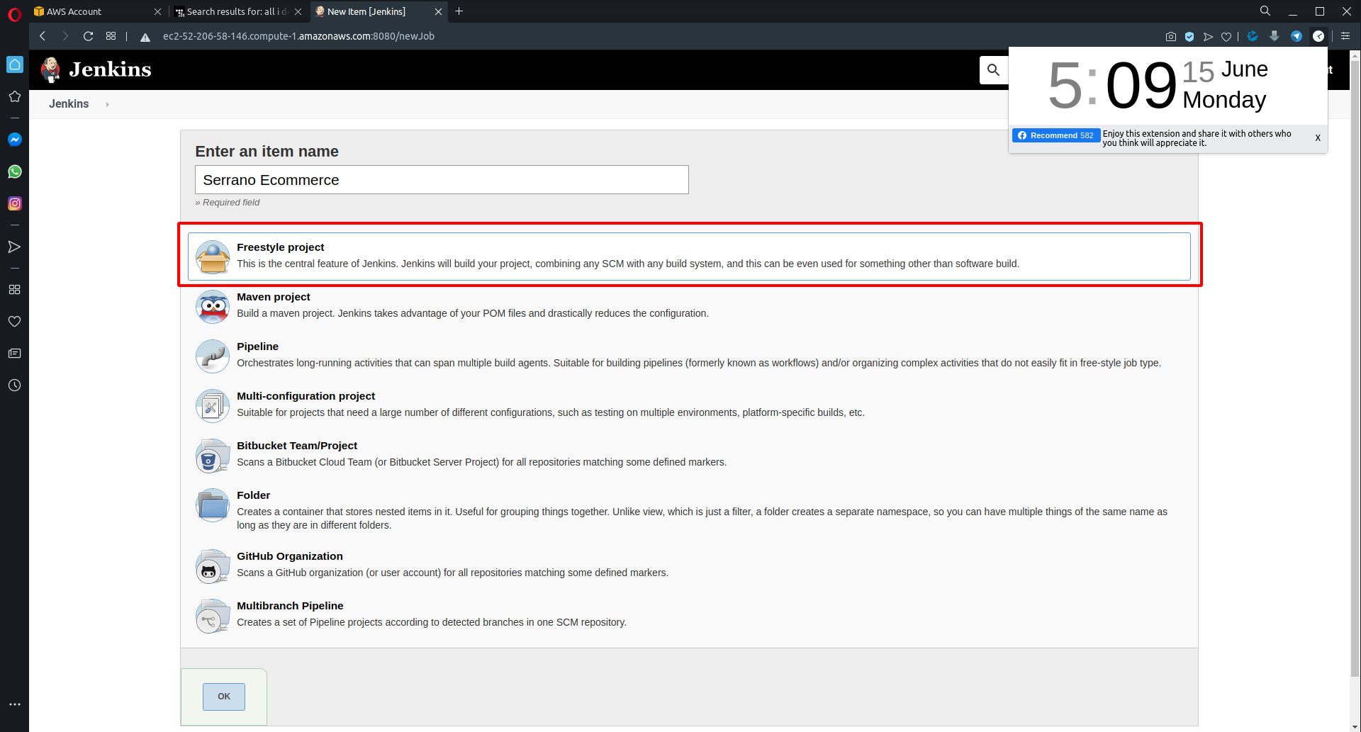Click the Jenkins header search icon

coord(994,69)
